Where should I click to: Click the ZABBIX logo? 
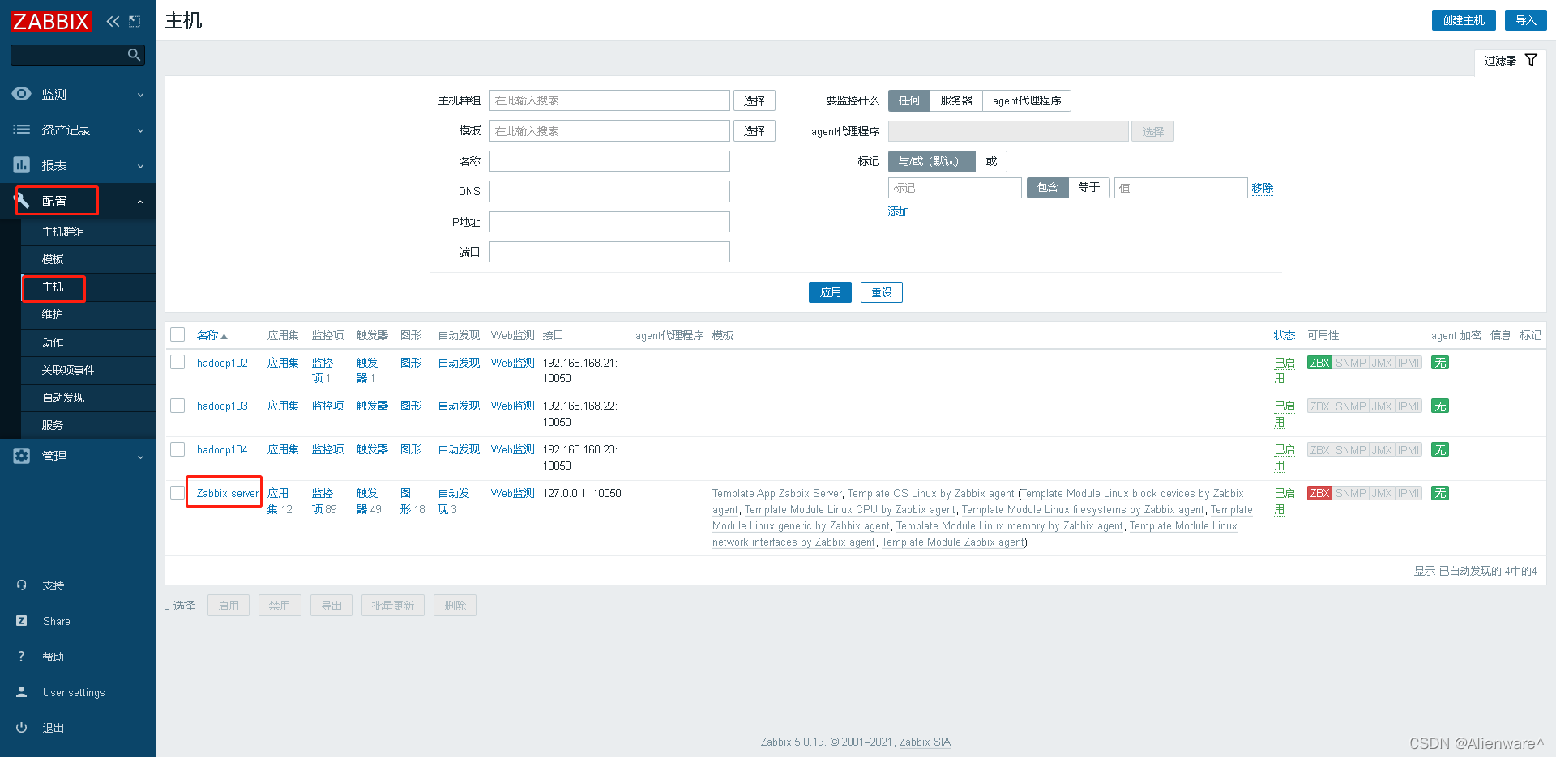pyautogui.click(x=51, y=21)
